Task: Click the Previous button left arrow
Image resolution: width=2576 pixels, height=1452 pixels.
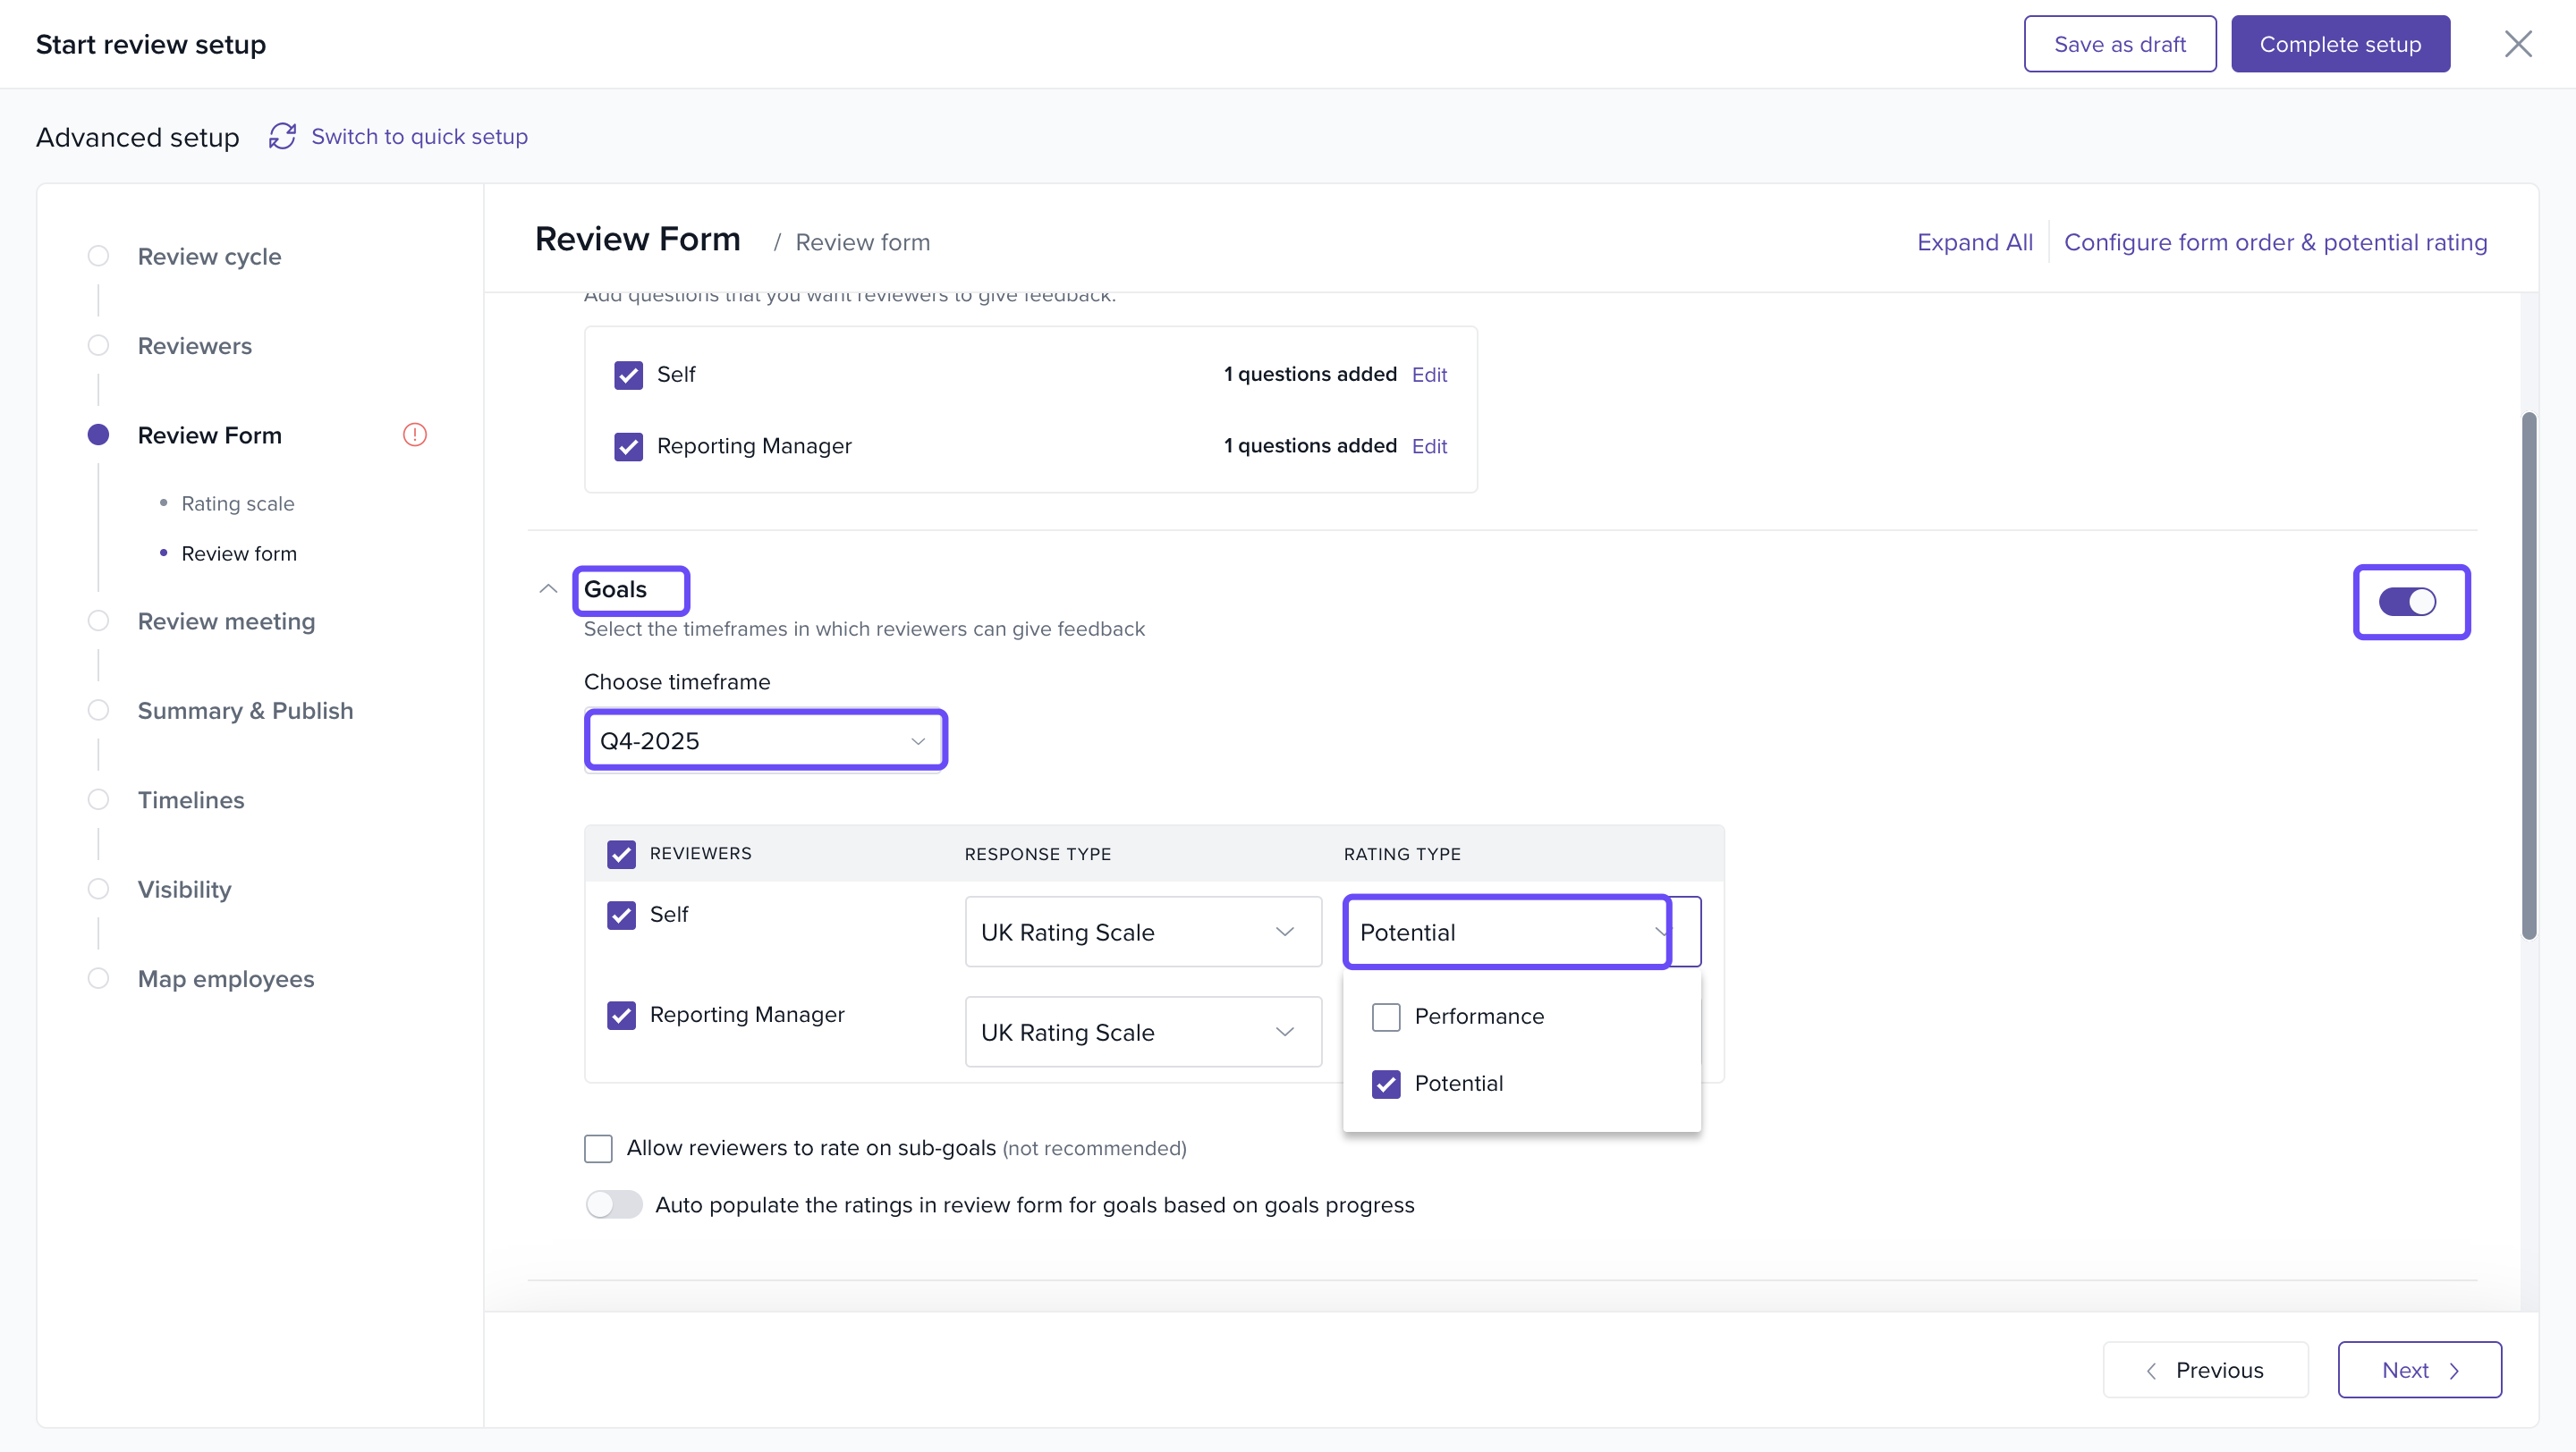Action: point(2151,1370)
